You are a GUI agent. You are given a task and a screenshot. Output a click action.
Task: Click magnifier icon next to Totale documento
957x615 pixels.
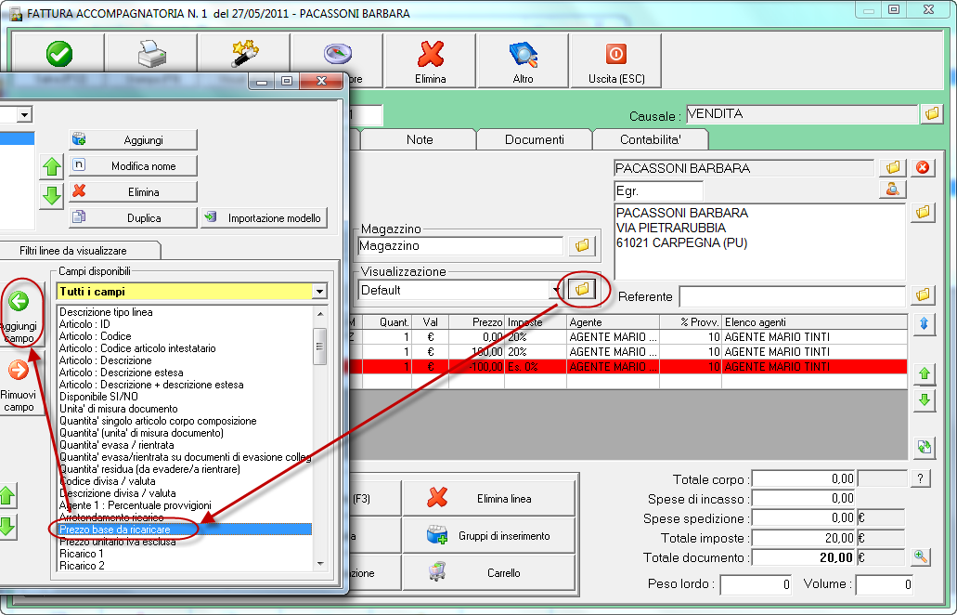click(x=921, y=556)
